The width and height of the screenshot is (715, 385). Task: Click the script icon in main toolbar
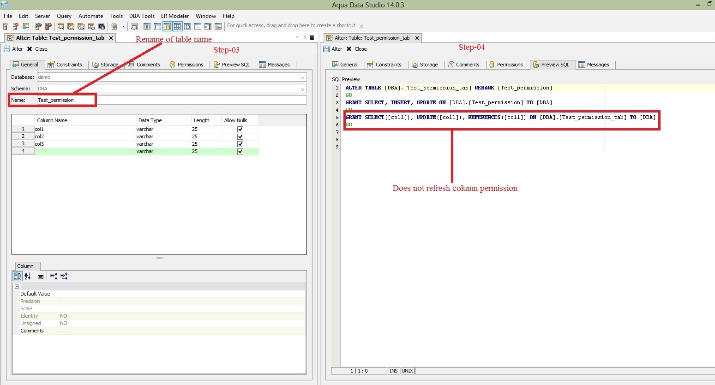tap(114, 26)
